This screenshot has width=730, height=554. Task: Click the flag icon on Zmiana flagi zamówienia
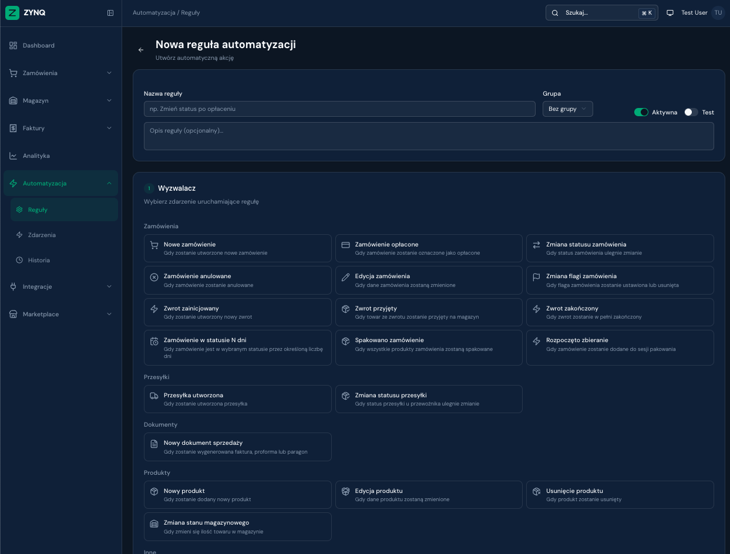[536, 277]
